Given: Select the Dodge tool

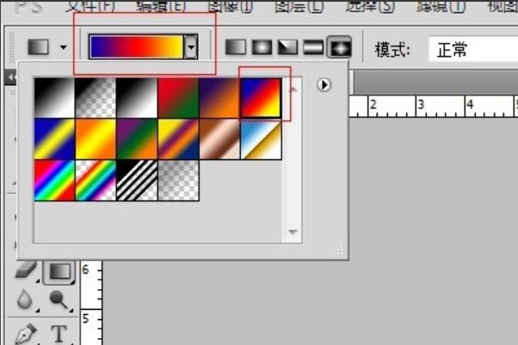Looking at the screenshot, I should coord(59,300).
